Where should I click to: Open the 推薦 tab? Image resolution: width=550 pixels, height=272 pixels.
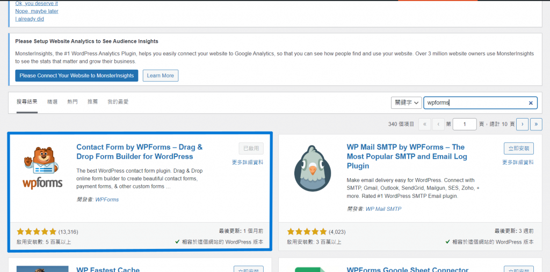(92, 102)
